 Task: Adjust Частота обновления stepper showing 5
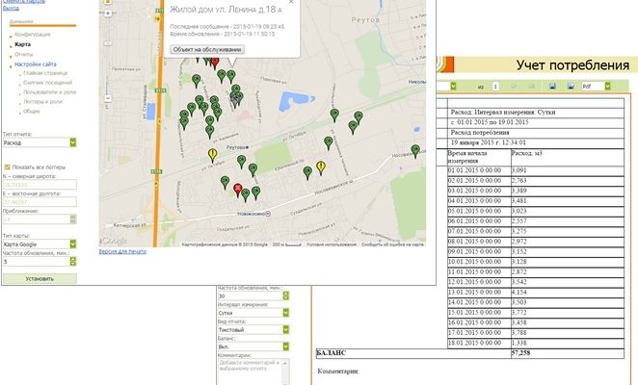(x=73, y=262)
